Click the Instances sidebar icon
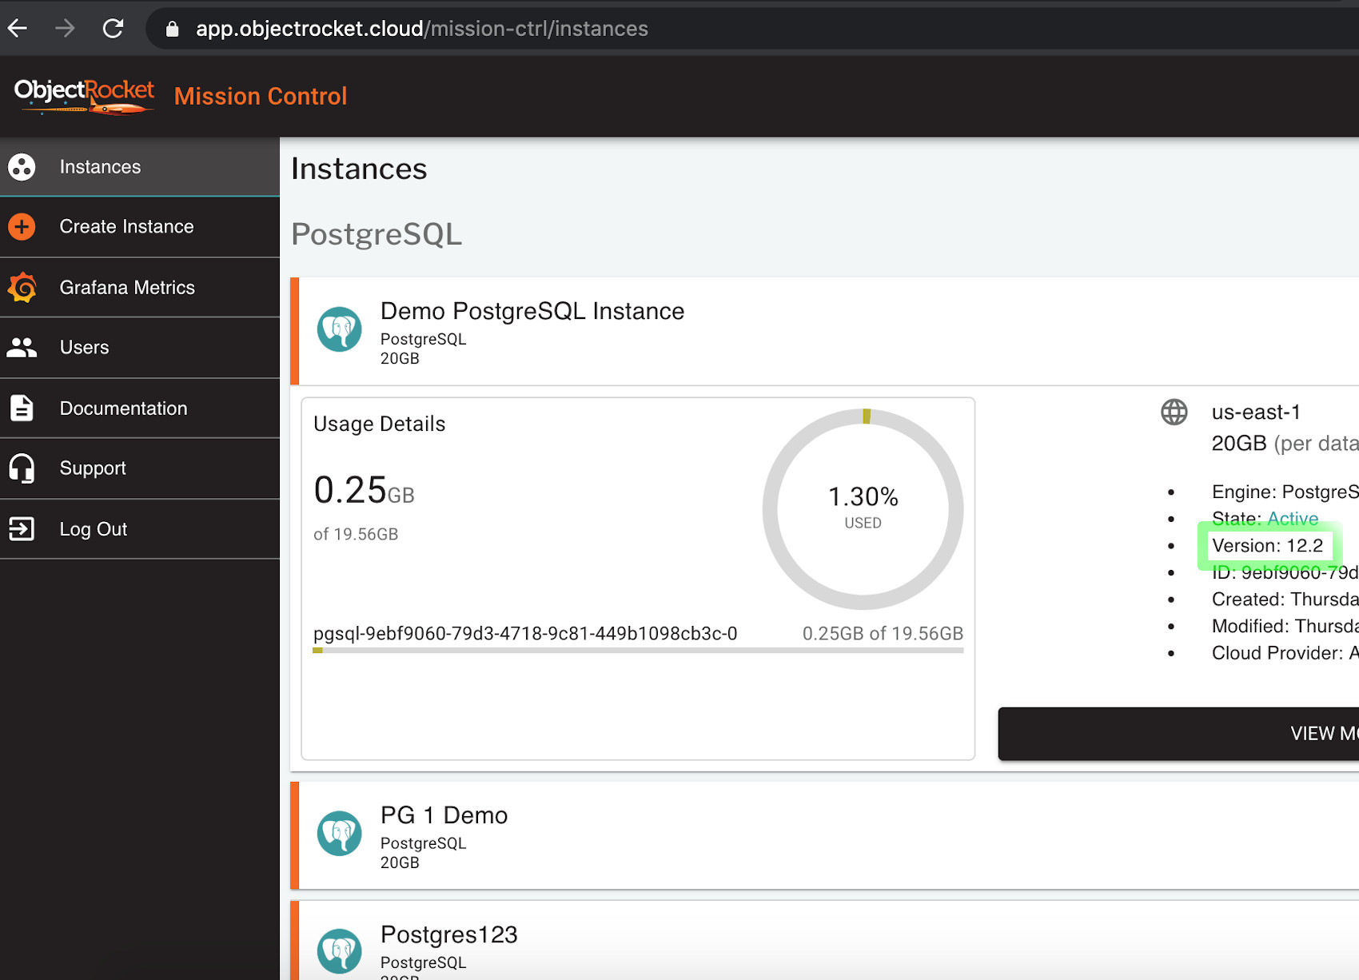The height and width of the screenshot is (980, 1359). 22,167
